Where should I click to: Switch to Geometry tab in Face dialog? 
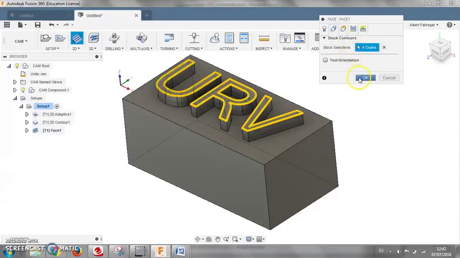[x=333, y=29]
